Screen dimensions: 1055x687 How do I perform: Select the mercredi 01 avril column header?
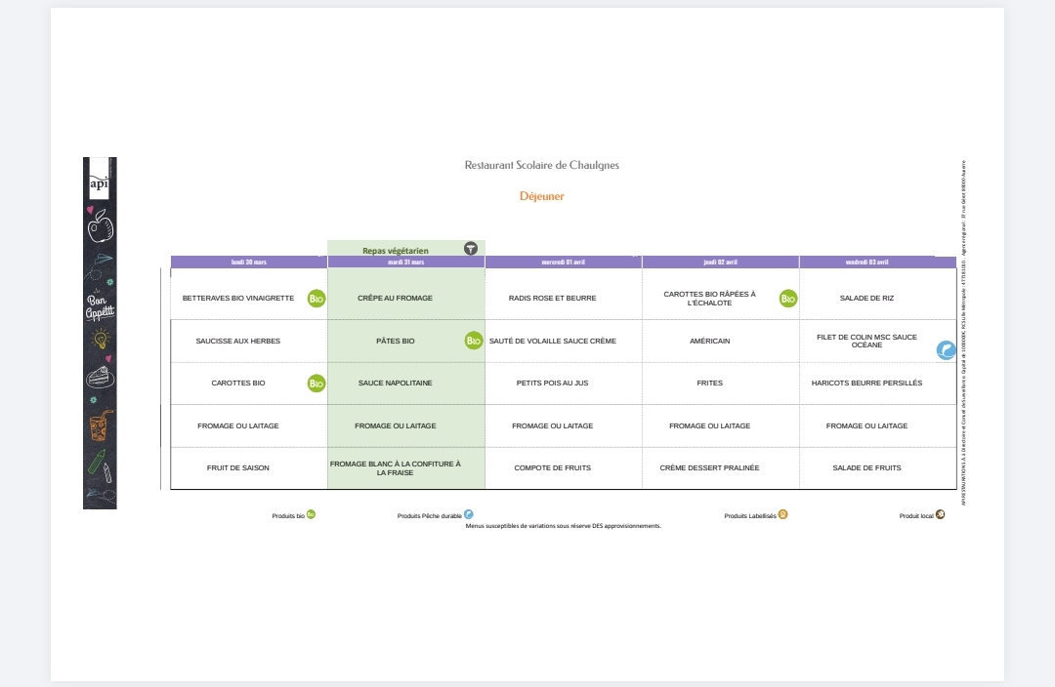564,263
